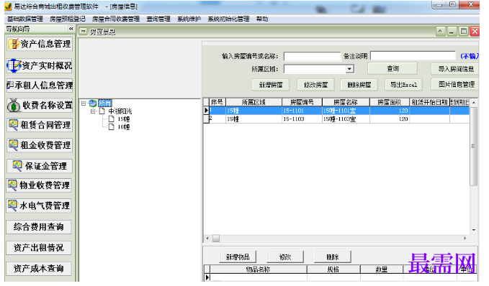Screen dimensions: 489x286
Task: Click the grid scroll-right arrow
Action: 465,239
